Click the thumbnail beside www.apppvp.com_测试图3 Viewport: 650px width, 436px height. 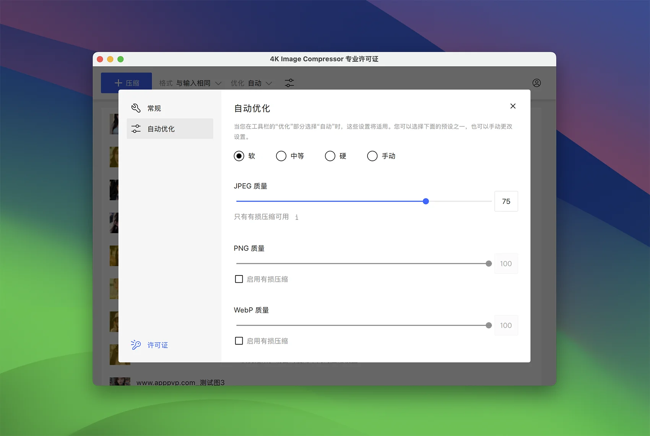[x=120, y=381]
